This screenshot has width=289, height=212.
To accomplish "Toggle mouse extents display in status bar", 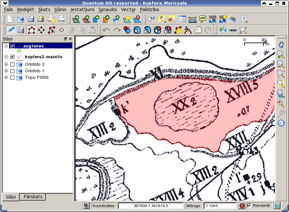I will coord(86,205).
